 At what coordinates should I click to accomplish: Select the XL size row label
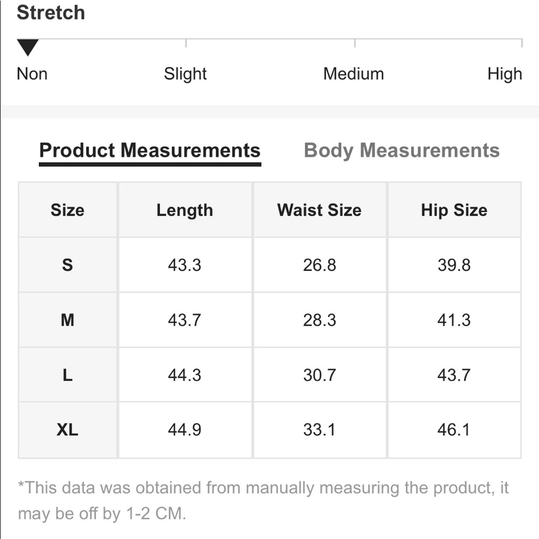pos(67,430)
